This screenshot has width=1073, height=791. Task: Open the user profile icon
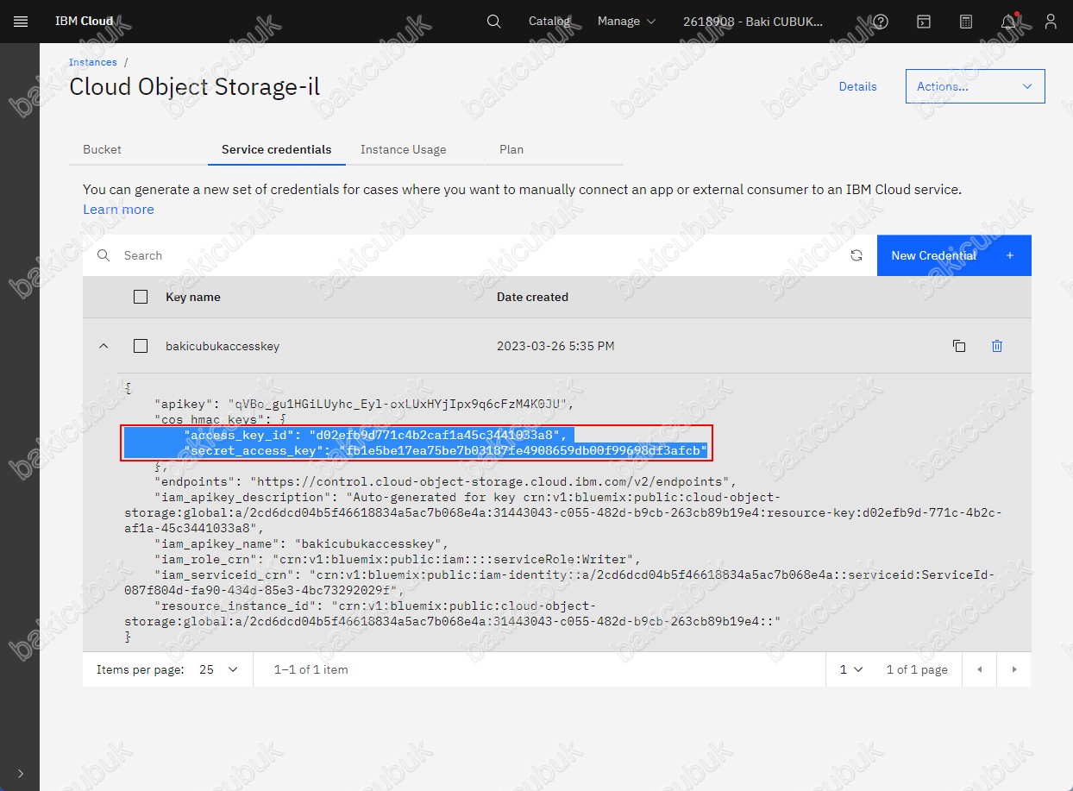(x=1050, y=22)
